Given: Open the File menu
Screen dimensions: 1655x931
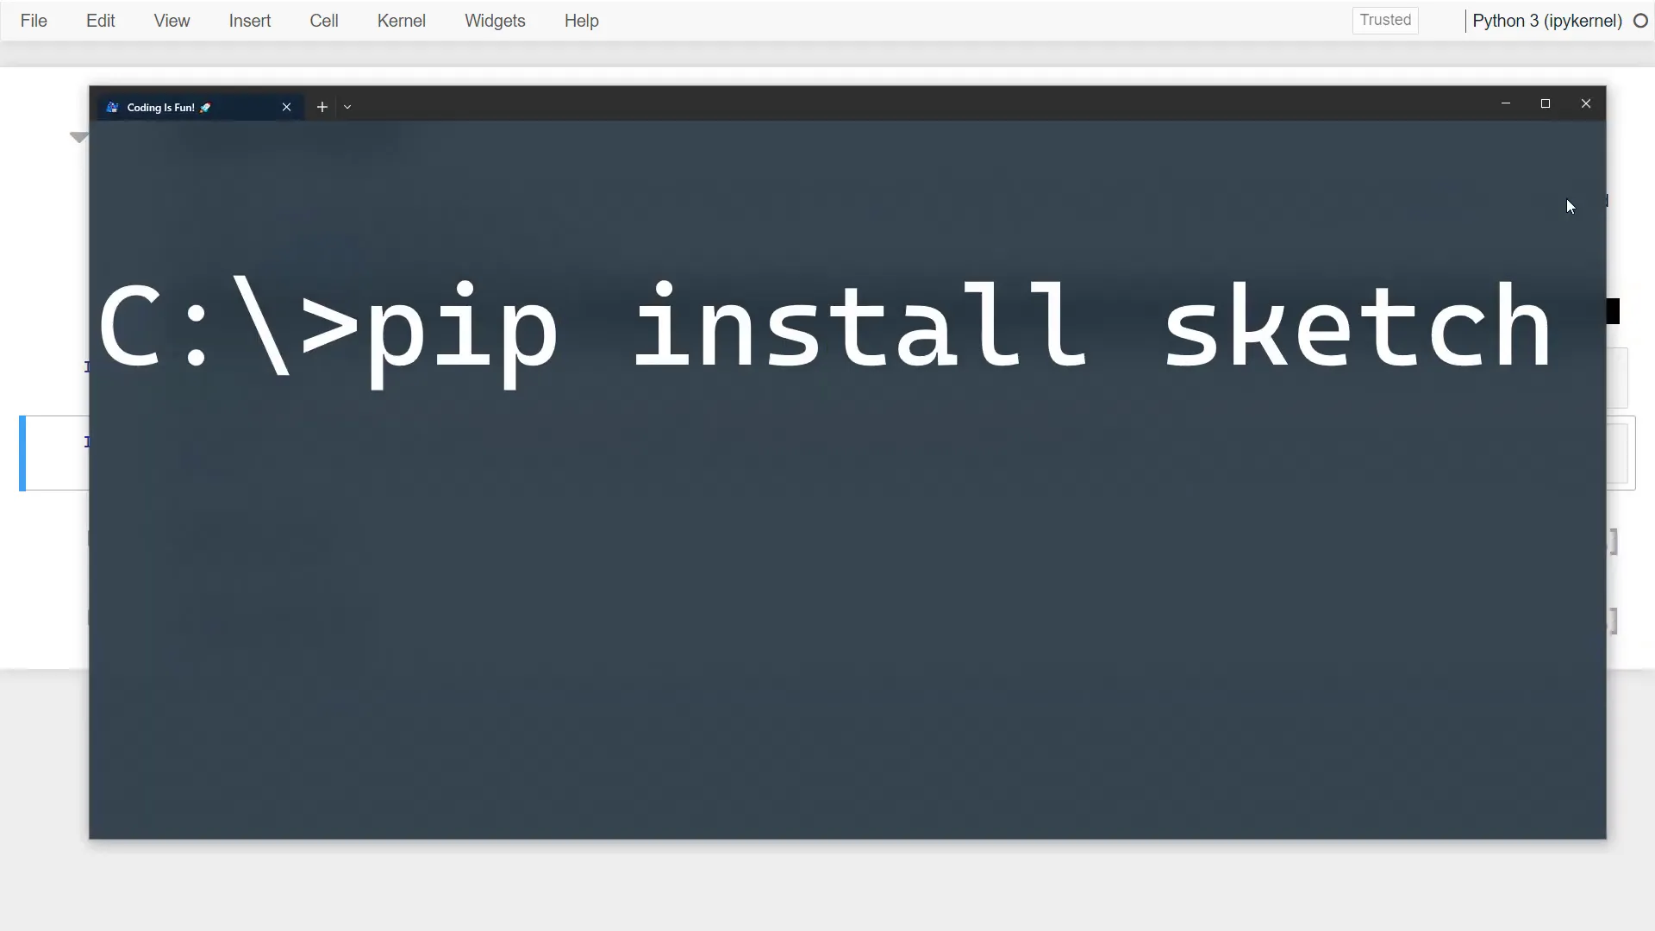Looking at the screenshot, I should pyautogui.click(x=34, y=21).
